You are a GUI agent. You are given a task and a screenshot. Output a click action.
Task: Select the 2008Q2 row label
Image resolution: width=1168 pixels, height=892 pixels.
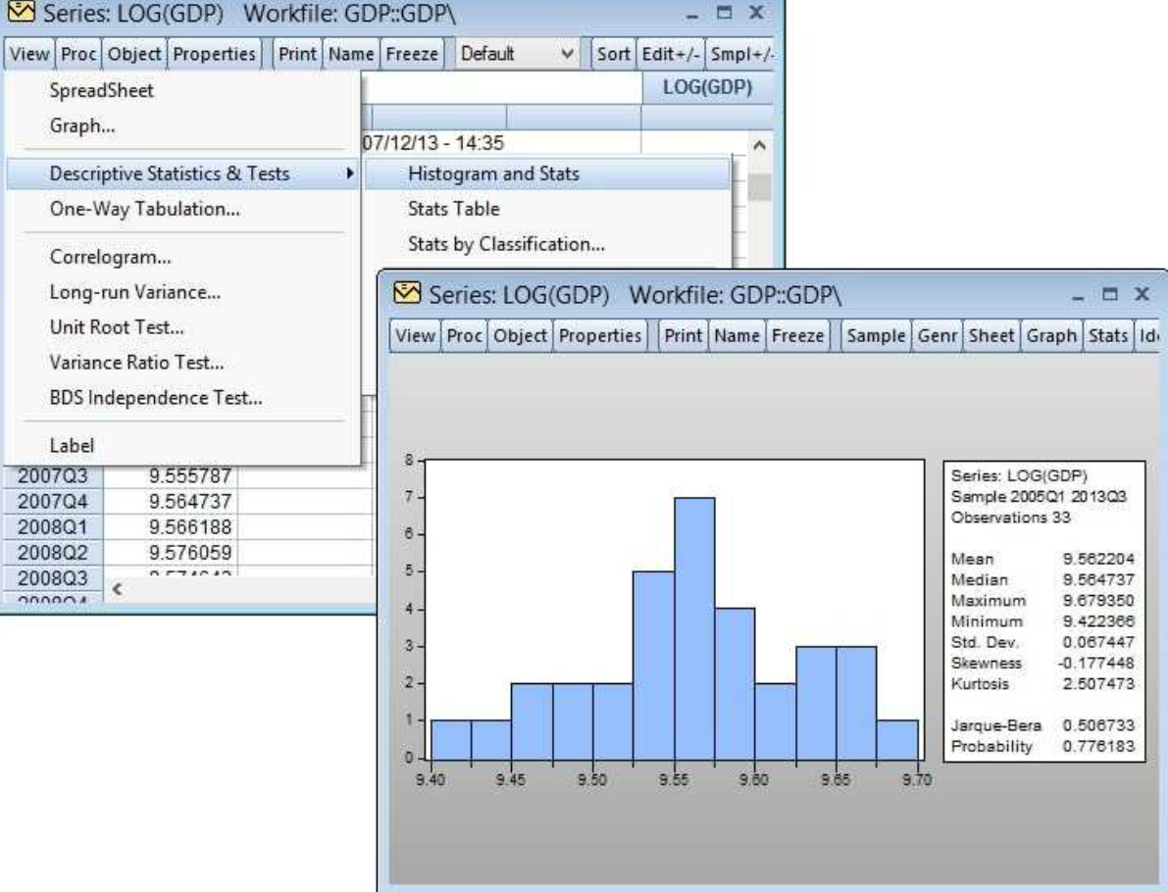(x=52, y=553)
